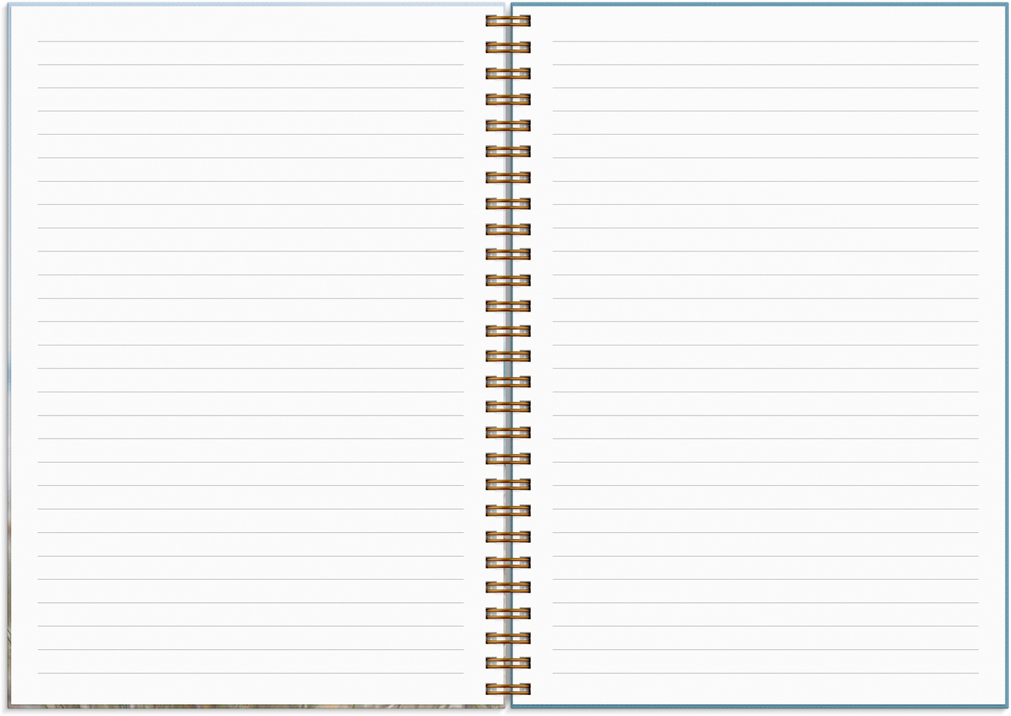Select the second spiral ring from bottom
The width and height of the screenshot is (1011, 716).
[508, 663]
